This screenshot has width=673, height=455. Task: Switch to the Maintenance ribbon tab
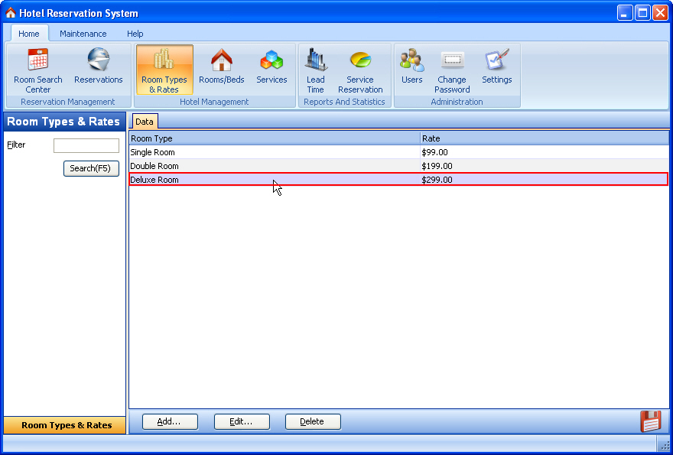click(x=83, y=34)
